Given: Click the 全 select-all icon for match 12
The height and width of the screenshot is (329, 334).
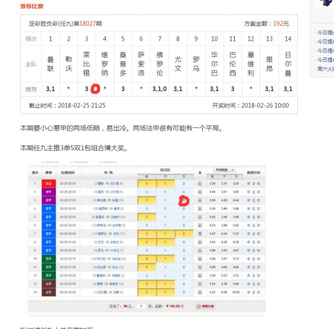Looking at the screenshot, I should pyautogui.click(x=200, y=276).
